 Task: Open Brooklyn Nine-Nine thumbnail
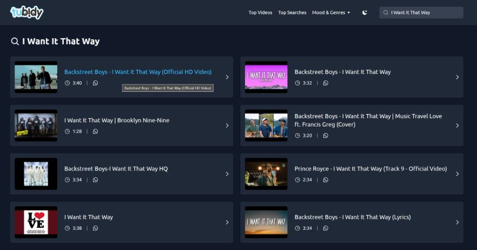pyautogui.click(x=36, y=125)
